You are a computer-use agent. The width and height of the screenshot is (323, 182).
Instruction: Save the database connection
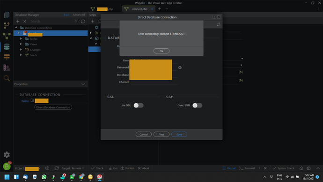point(179,134)
